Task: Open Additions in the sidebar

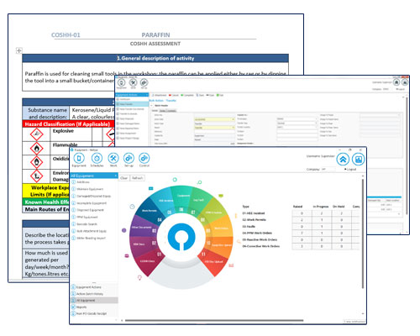Action: pyautogui.click(x=83, y=182)
